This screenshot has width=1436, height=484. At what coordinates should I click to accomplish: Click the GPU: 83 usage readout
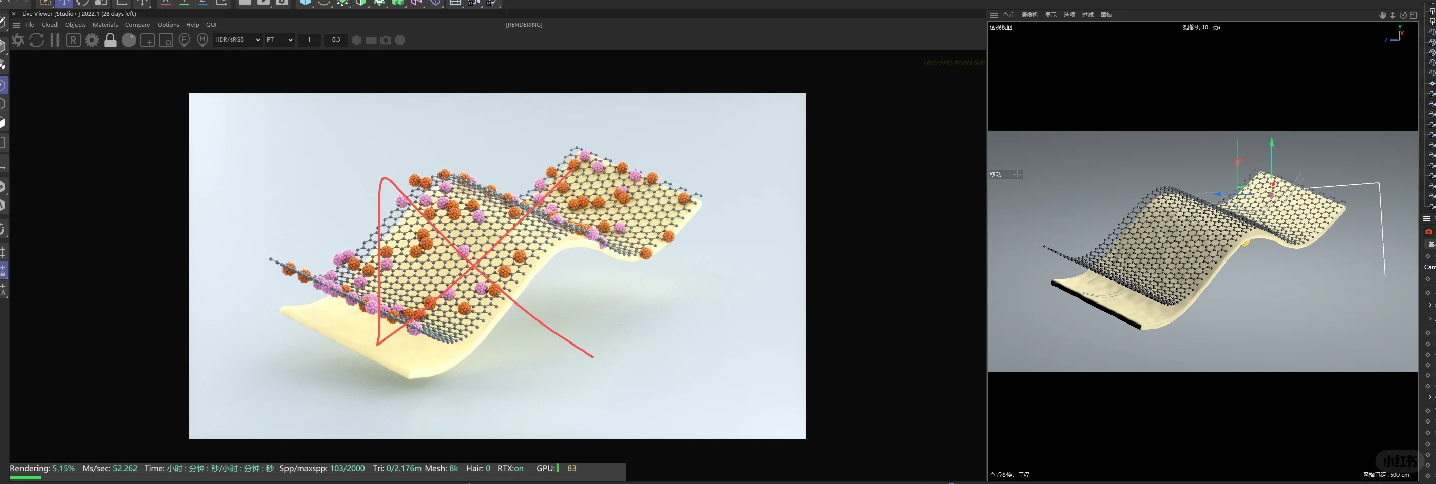tap(557, 469)
